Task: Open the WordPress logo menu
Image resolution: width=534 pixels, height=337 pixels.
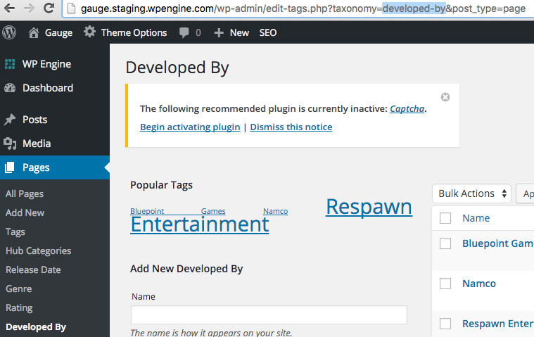Action: click(9, 32)
